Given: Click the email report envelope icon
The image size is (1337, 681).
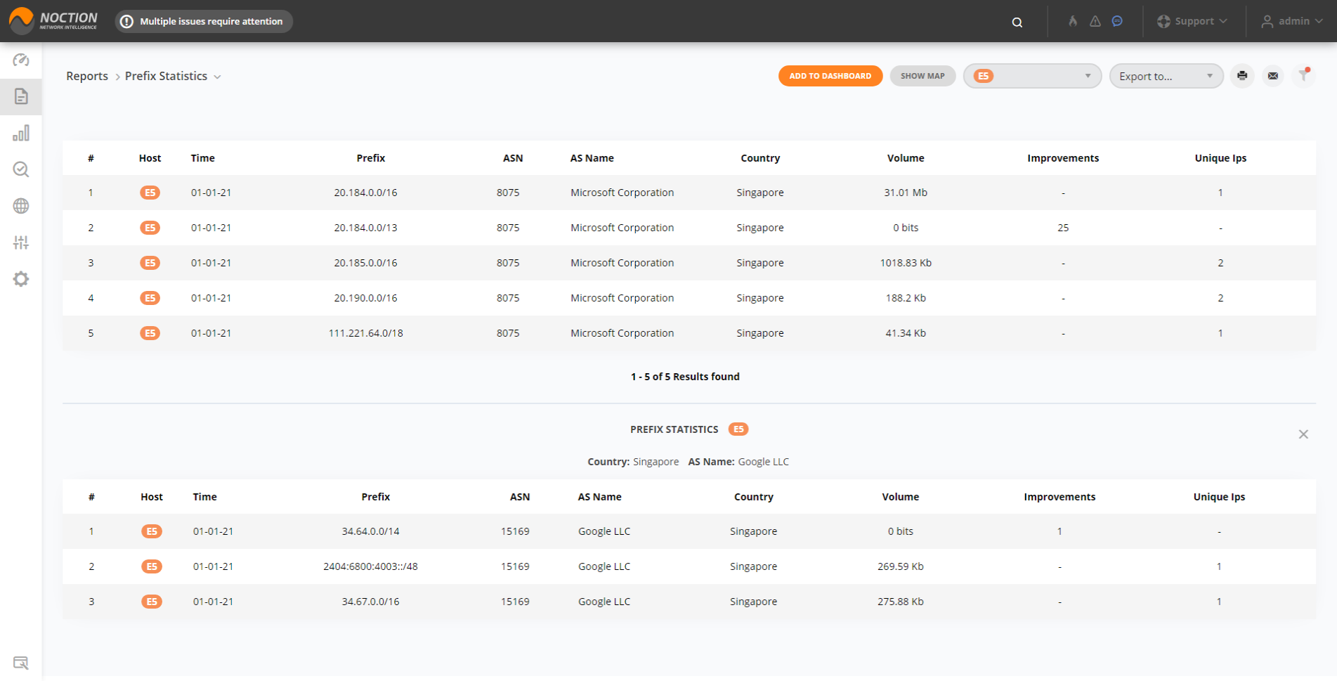Looking at the screenshot, I should [1273, 76].
